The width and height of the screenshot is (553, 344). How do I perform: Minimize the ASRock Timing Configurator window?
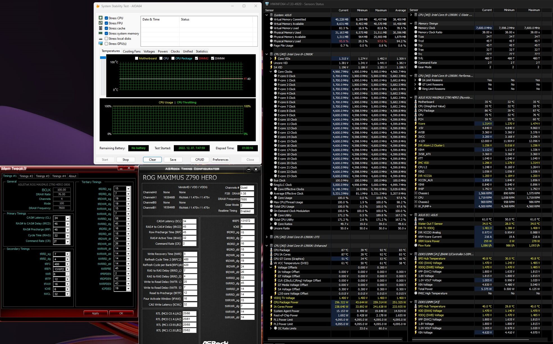[x=249, y=169]
